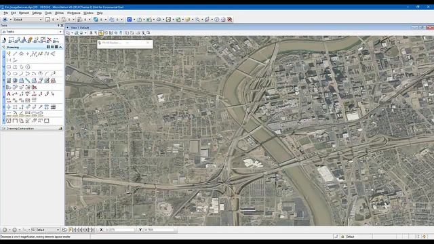Select the first dimensioning tool in Drawing task
Viewport: 434px width, 244px height.
coord(9,113)
